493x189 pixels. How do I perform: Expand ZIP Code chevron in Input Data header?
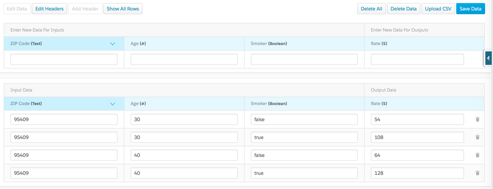pos(112,104)
